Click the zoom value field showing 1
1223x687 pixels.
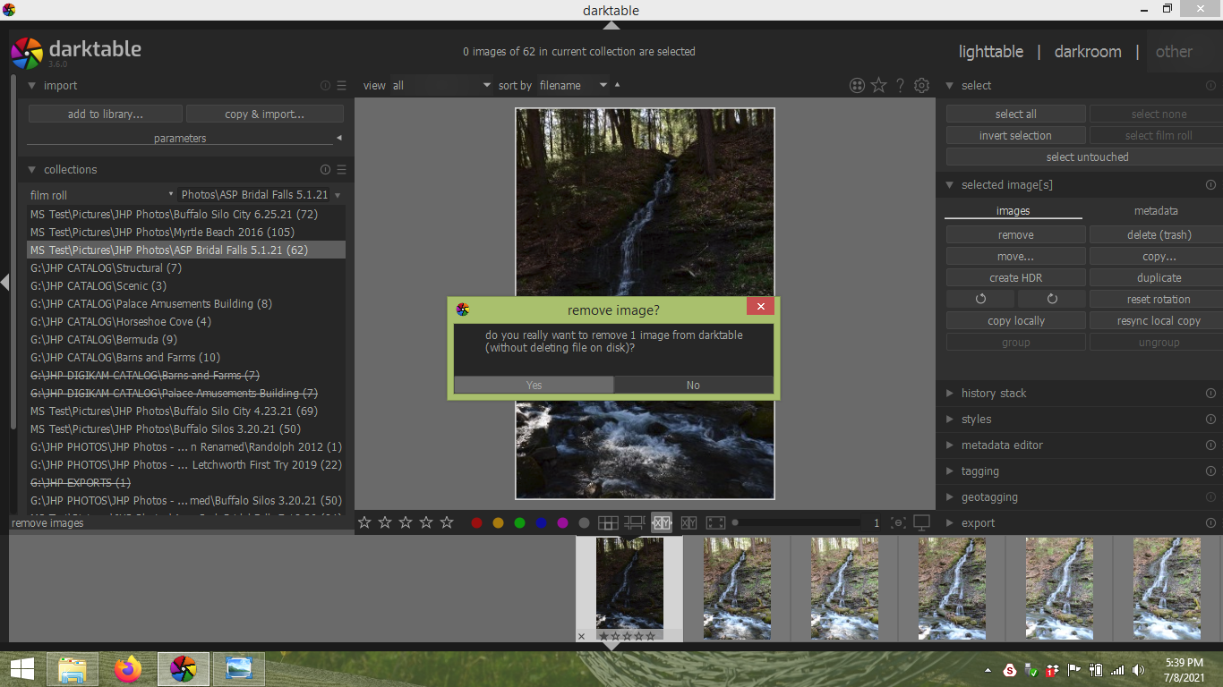click(876, 523)
